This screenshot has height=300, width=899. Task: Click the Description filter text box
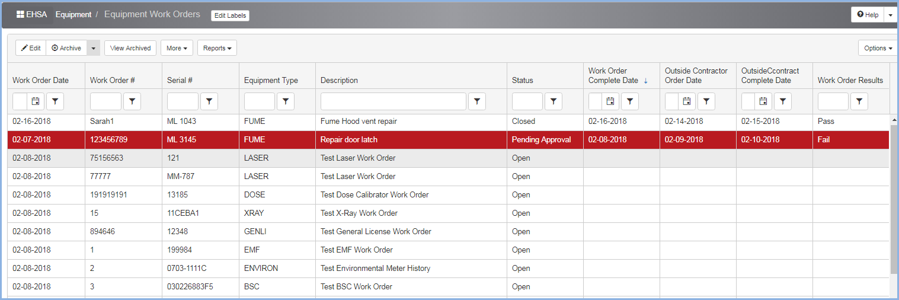tap(393, 101)
